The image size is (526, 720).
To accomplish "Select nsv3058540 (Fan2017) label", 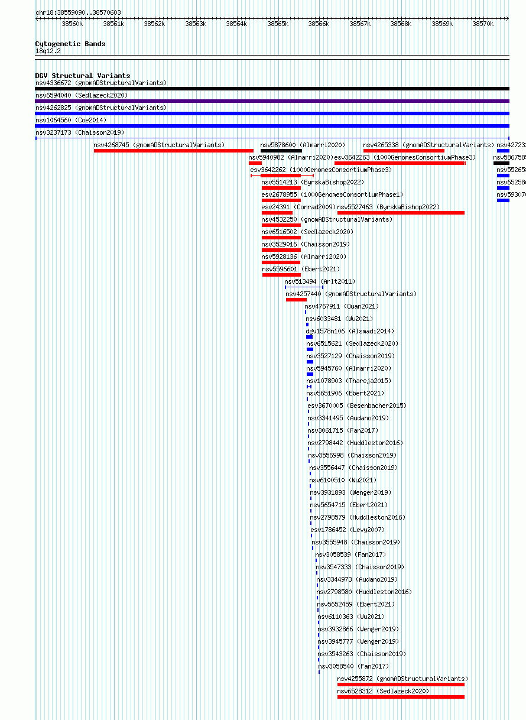I will [x=354, y=666].
